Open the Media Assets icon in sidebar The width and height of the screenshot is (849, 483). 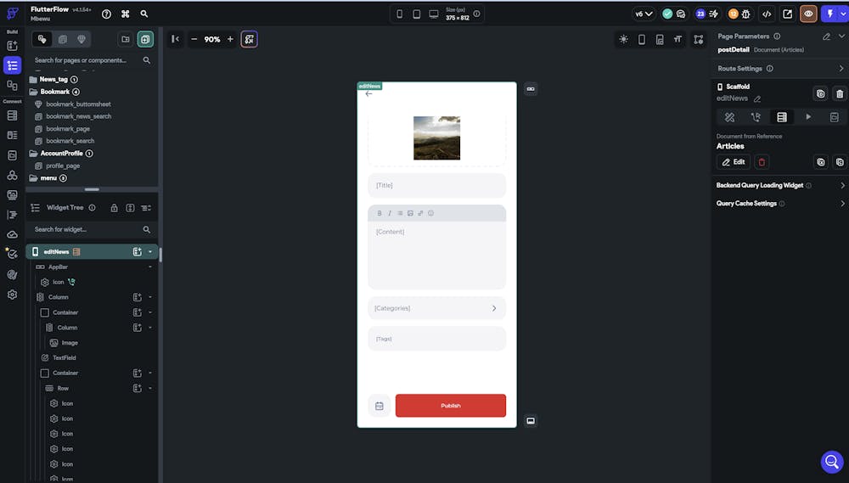(13, 195)
